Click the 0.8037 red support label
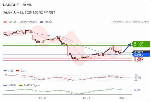151x102 pixels. (138, 60)
